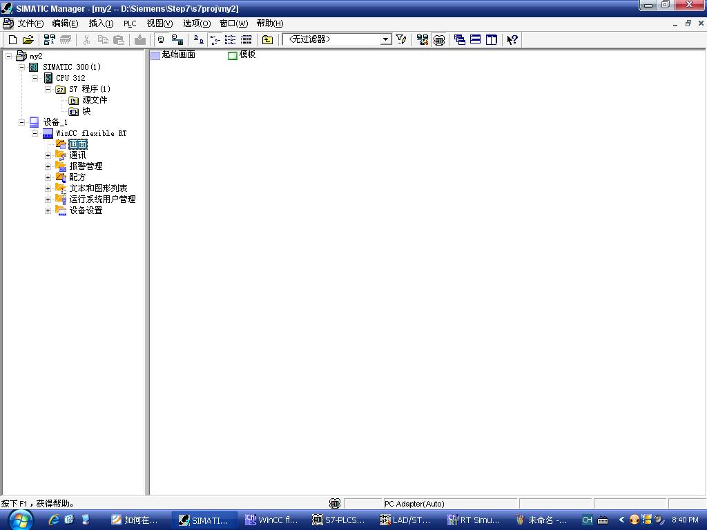Cascade windows using the toolbar icon
Screen dimensions: 707x530
[x=460, y=40]
